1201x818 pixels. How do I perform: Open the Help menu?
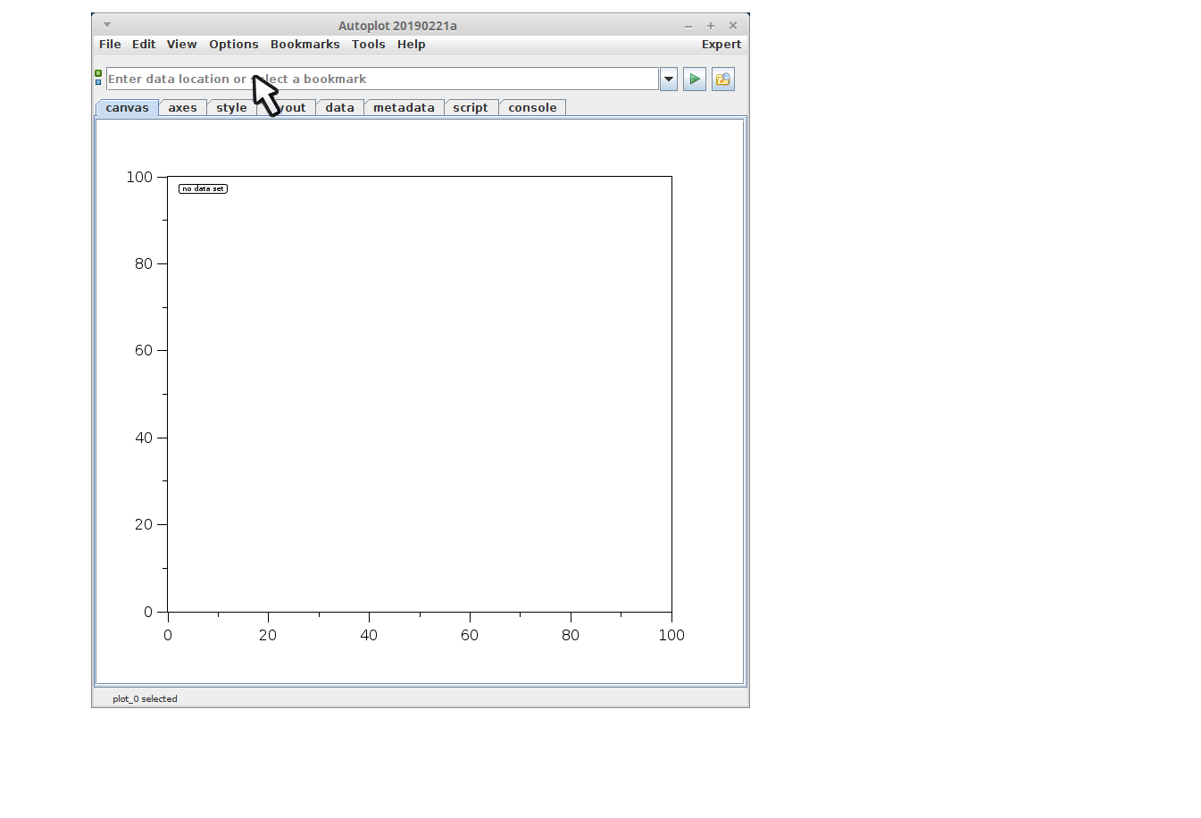click(411, 45)
